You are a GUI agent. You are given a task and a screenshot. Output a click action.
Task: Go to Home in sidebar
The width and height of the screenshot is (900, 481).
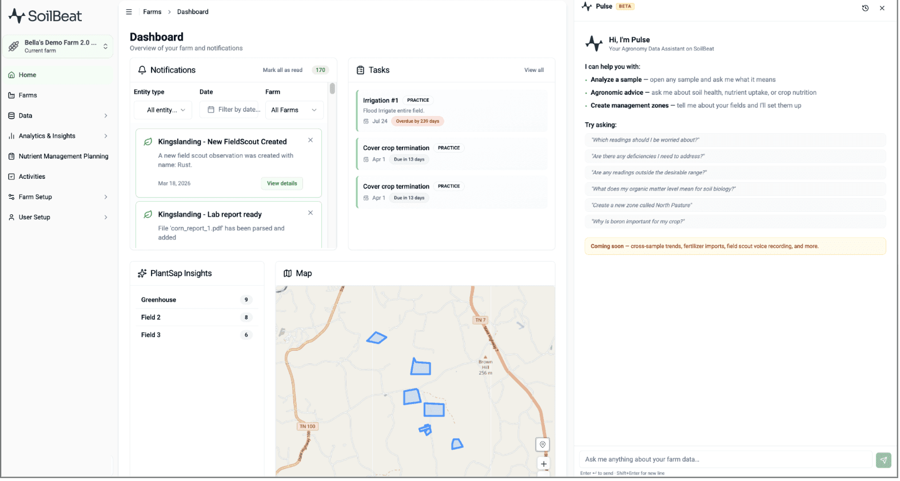coord(58,75)
